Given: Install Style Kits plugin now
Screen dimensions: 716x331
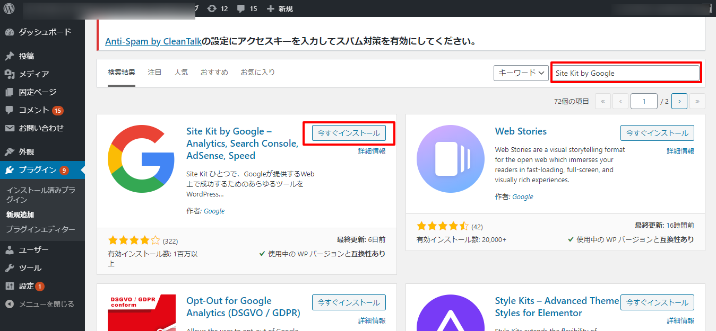Looking at the screenshot, I should pyautogui.click(x=657, y=302).
